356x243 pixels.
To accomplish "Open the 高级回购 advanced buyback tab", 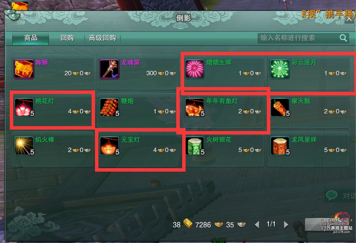I will (103, 38).
